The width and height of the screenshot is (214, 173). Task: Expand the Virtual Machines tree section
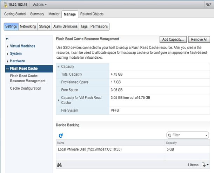point(7,46)
